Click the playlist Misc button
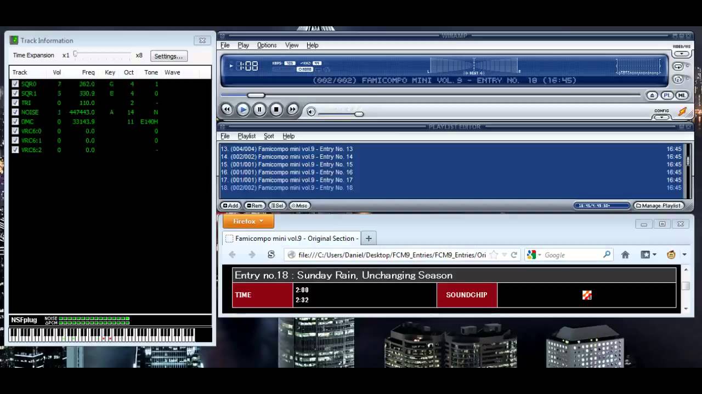 (299, 206)
